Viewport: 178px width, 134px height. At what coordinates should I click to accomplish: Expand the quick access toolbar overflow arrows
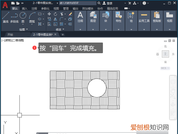22,3
